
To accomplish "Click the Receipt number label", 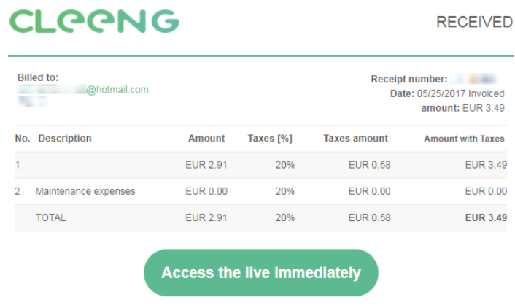I will 408,79.
